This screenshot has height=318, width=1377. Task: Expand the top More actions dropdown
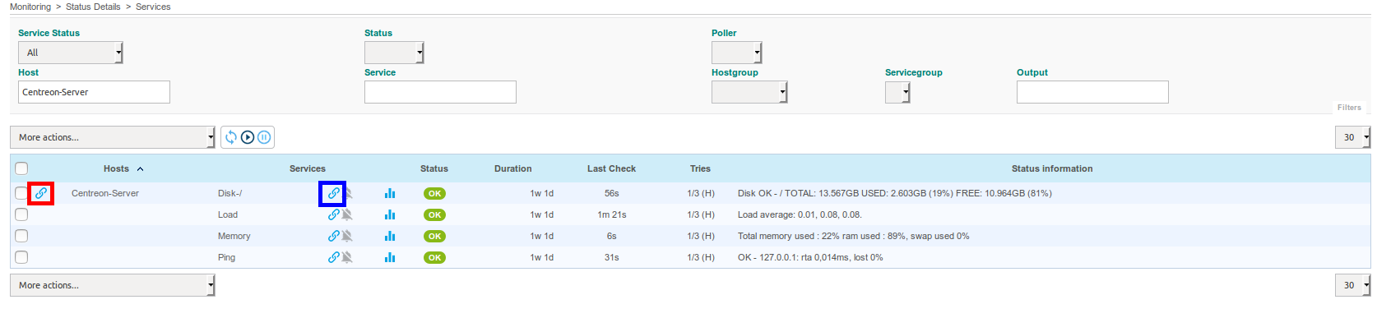click(x=113, y=137)
